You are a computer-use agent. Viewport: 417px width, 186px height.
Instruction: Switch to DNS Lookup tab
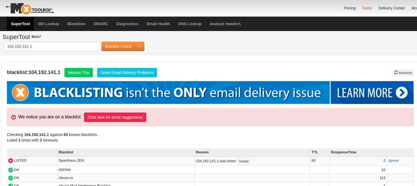click(x=190, y=24)
